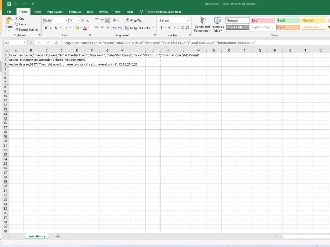
Task: Apply the Linked Cell style
Action: point(313,27)
